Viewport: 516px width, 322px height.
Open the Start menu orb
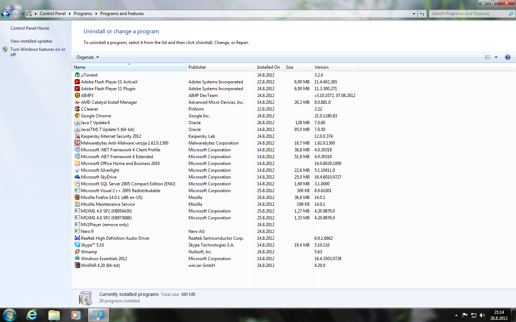(x=10, y=315)
